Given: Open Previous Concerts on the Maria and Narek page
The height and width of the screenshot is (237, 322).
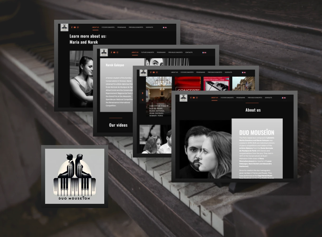Looking at the screenshot, I should tap(136, 27).
